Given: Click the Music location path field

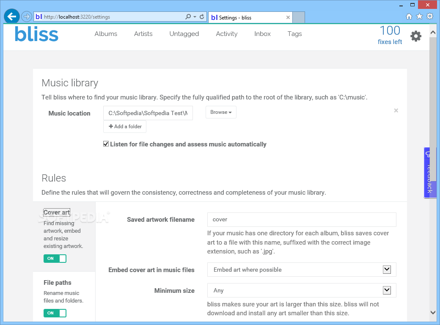Looking at the screenshot, I should pyautogui.click(x=148, y=113).
